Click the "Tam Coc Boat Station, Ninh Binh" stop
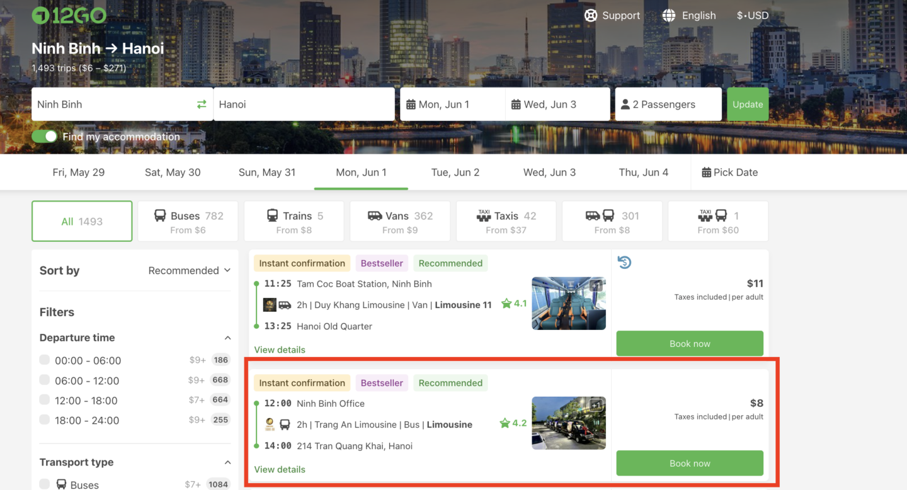Image resolution: width=907 pixels, height=490 pixels. (364, 284)
